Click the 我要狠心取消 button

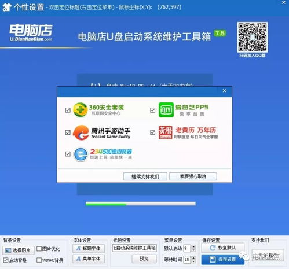click(x=193, y=176)
